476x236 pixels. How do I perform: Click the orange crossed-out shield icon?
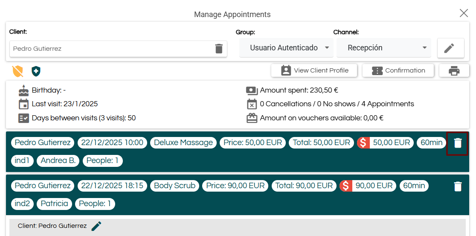click(17, 71)
